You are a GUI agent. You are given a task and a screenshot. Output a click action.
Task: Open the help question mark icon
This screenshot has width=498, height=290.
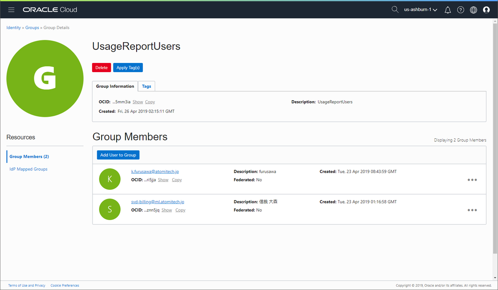click(461, 10)
